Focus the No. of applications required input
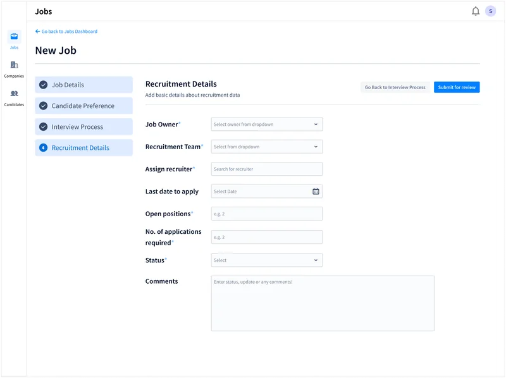The image size is (506, 378). [267, 238]
